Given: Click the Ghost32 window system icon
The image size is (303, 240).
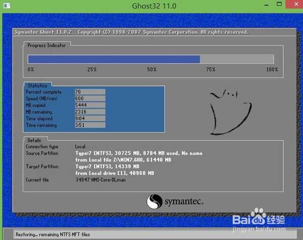Looking at the screenshot, I should [x=7, y=6].
